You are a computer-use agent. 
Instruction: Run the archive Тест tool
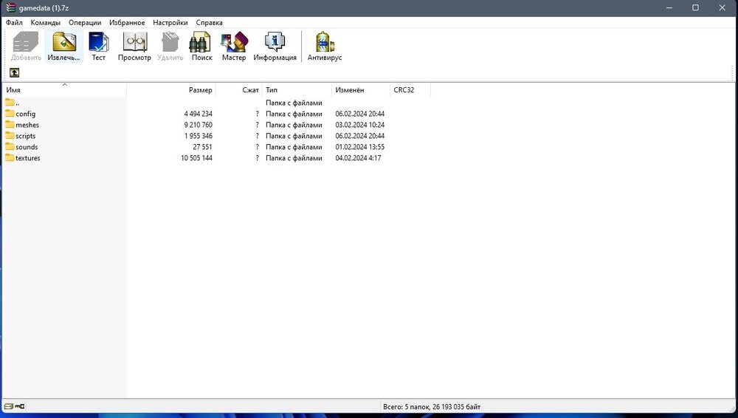point(98,47)
